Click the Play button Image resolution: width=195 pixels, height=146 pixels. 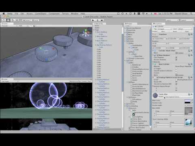[x=93, y=20]
